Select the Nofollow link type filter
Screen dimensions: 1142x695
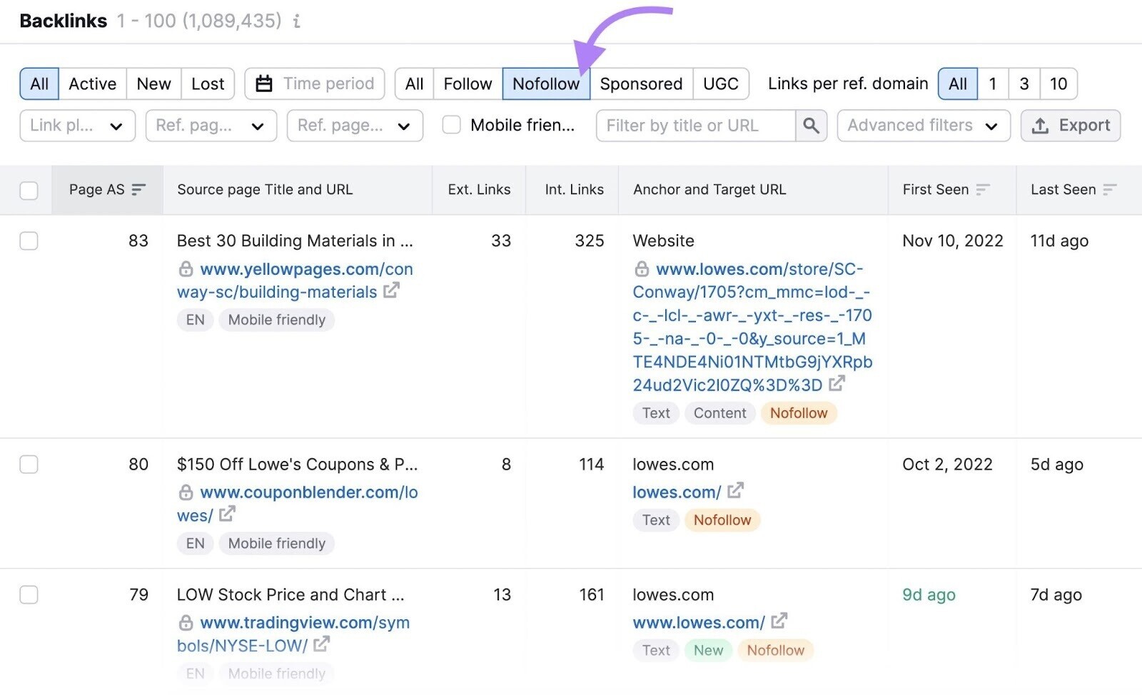[x=546, y=83]
